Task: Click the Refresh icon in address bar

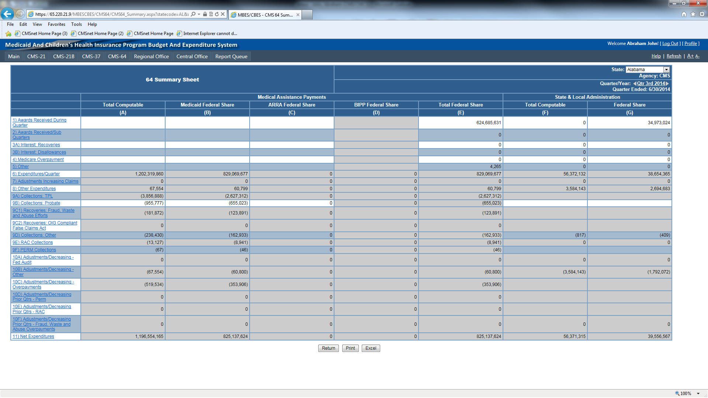Action: (x=217, y=14)
